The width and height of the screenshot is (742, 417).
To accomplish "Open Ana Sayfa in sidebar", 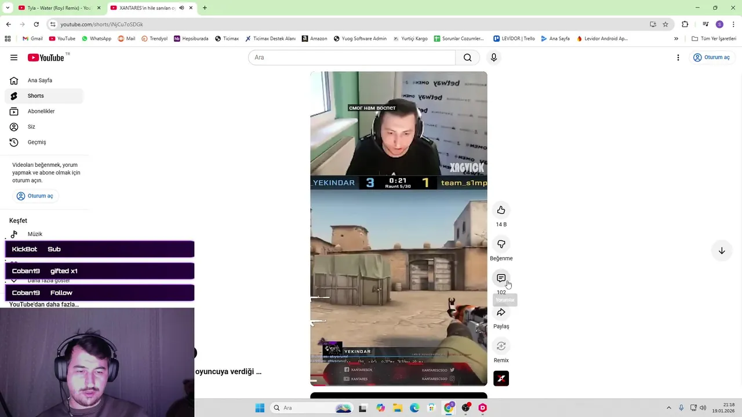I will [x=44, y=81].
